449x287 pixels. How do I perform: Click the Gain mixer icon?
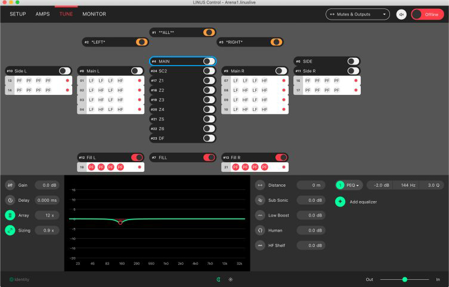(10, 186)
